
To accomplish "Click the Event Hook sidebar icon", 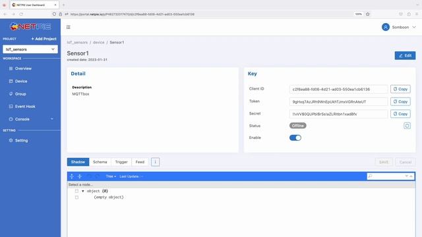I will [x=11, y=107].
